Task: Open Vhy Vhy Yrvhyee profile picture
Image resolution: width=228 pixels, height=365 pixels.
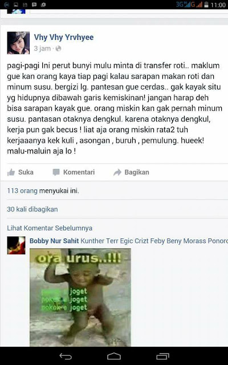Action: click(18, 43)
